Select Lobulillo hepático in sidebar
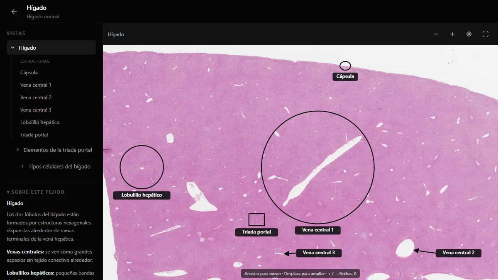 pos(40,122)
